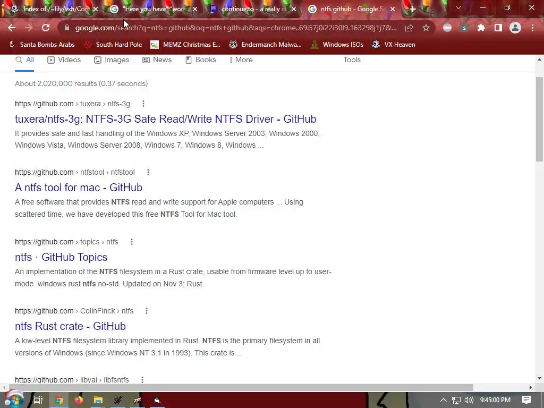Image resolution: width=544 pixels, height=408 pixels.
Task: Close the 'continue.to' tab
Action: tap(294, 10)
